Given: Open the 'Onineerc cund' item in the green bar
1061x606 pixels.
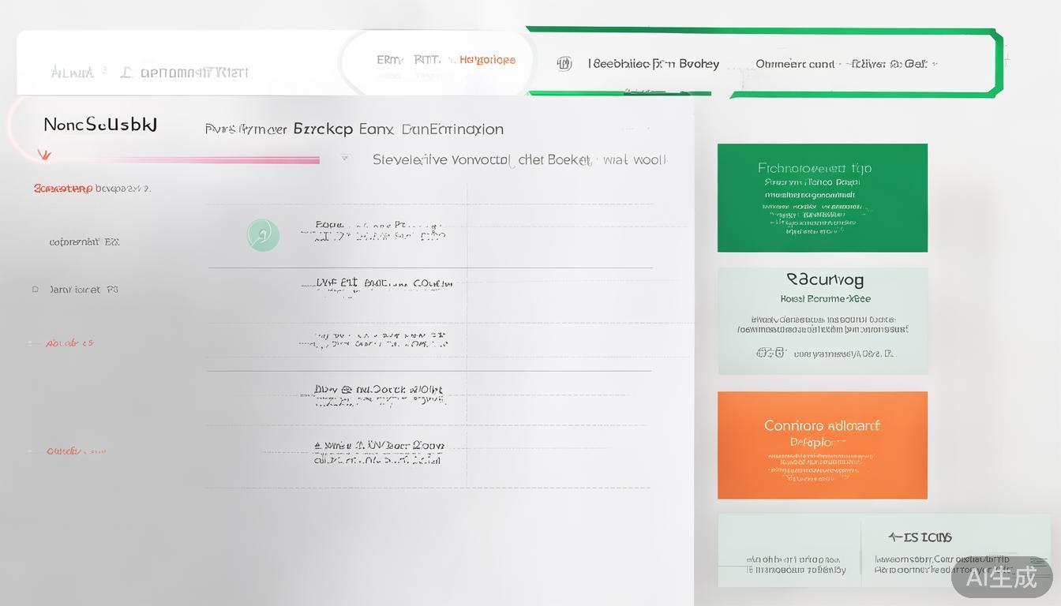Looking at the screenshot, I should pyautogui.click(x=795, y=64).
